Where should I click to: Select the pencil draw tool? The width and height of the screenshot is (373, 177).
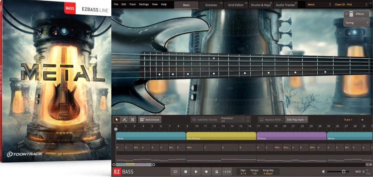coord(125,120)
